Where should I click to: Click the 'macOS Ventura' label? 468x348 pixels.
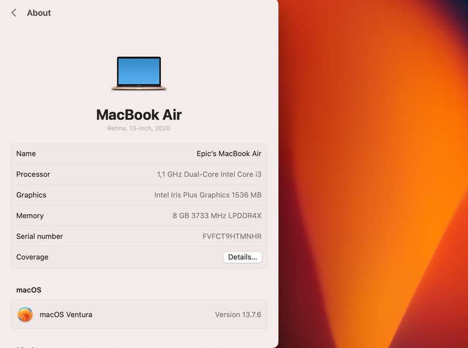coord(66,315)
